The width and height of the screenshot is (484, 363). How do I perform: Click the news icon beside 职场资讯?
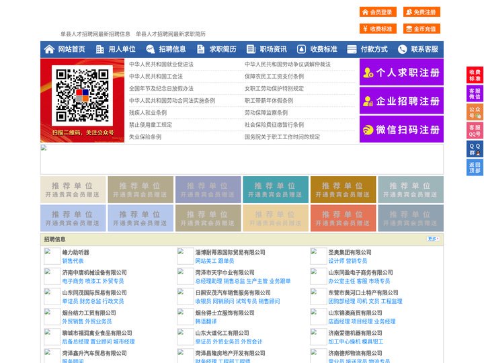click(x=251, y=49)
